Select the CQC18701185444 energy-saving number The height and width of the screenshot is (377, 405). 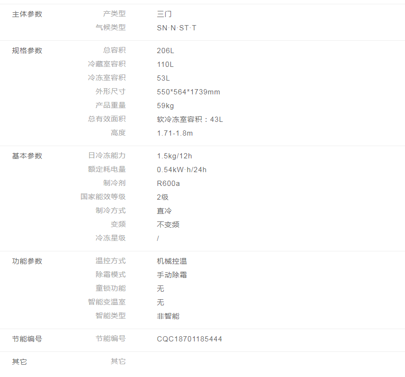coord(189,339)
